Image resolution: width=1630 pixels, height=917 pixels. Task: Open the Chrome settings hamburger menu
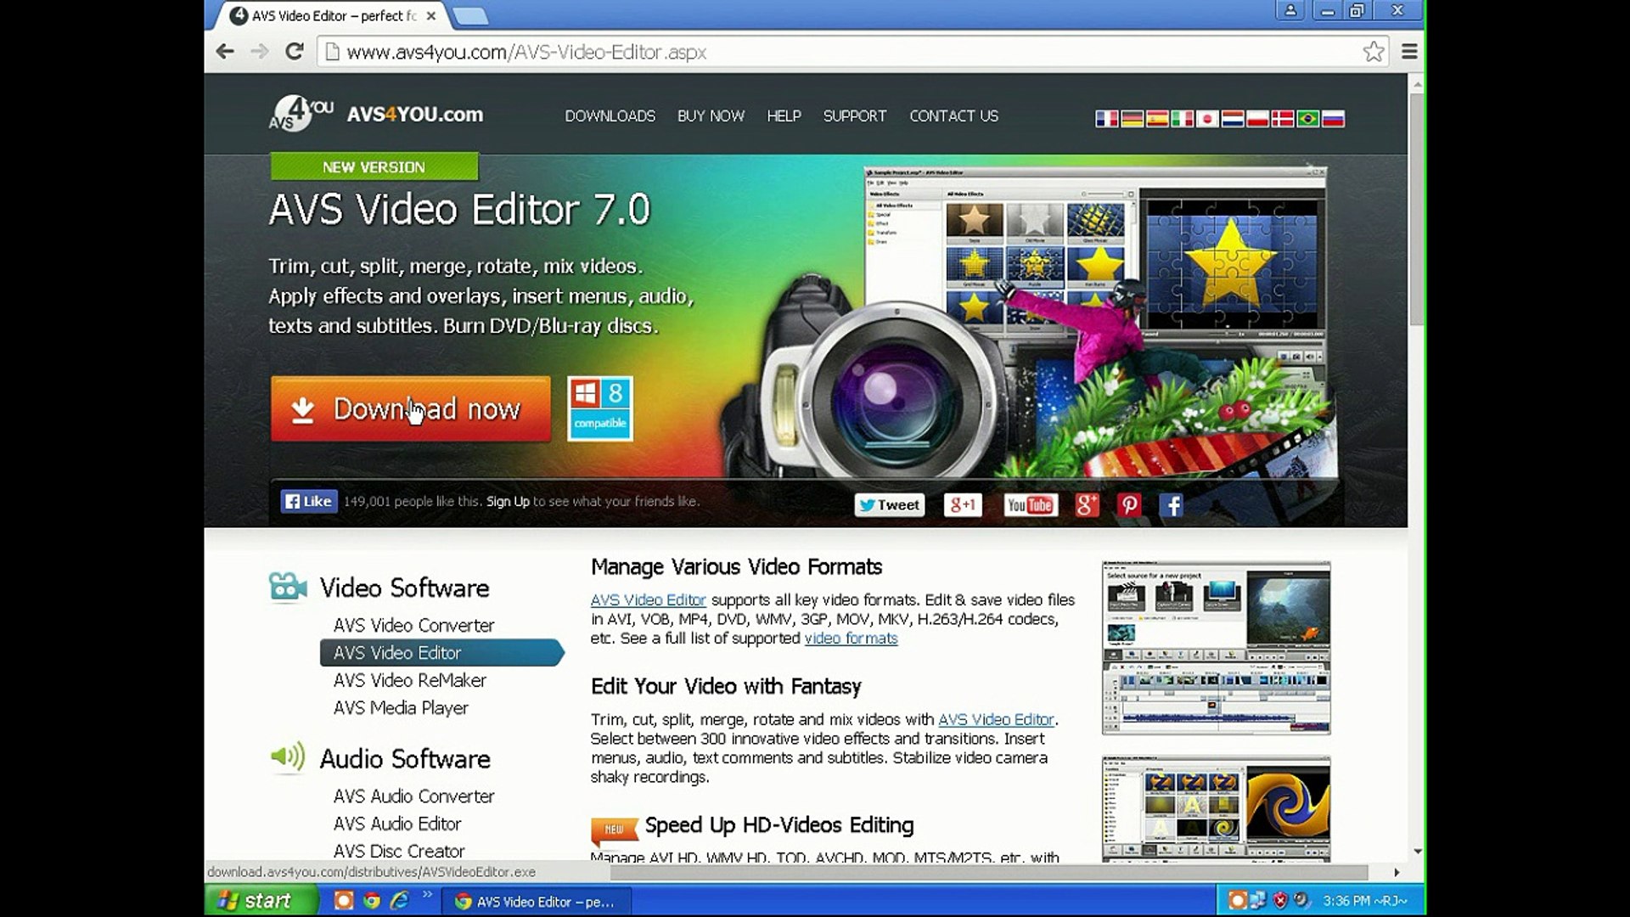pyautogui.click(x=1408, y=52)
